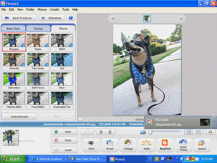Screen dimensions: 217x163
Task: Rotate picture counter-clockwise
Action: 101,132
